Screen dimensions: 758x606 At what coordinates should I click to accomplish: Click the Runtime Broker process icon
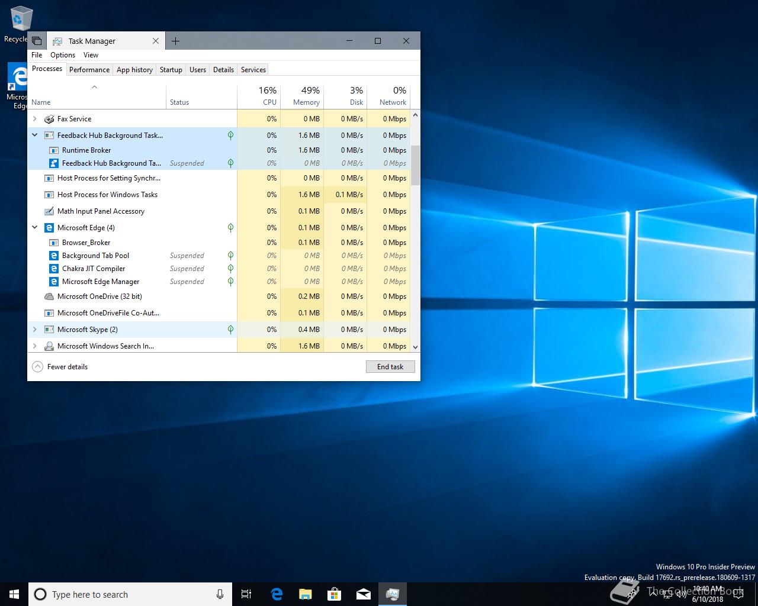point(54,150)
